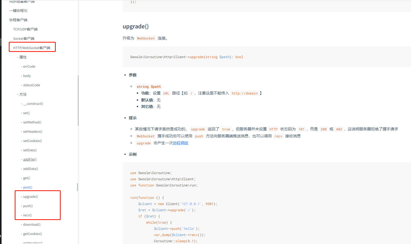411x244 pixels.
Task: Click the "$client->push('hello')" code line
Action: click(177, 229)
